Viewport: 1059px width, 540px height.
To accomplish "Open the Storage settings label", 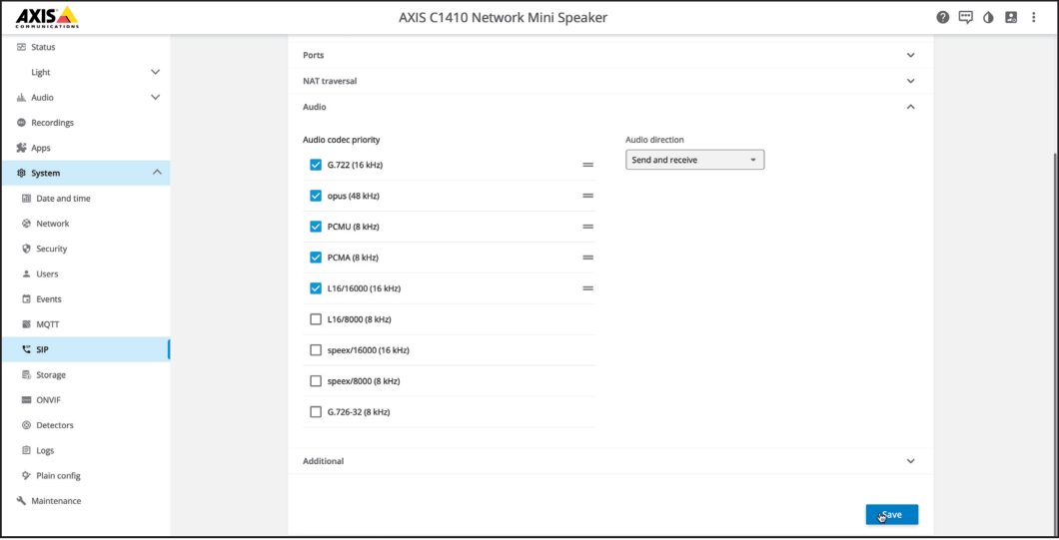I will tap(51, 374).
